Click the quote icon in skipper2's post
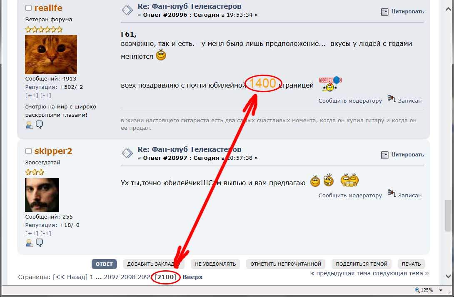Image resolution: width=454 pixels, height=297 pixels. [x=384, y=155]
